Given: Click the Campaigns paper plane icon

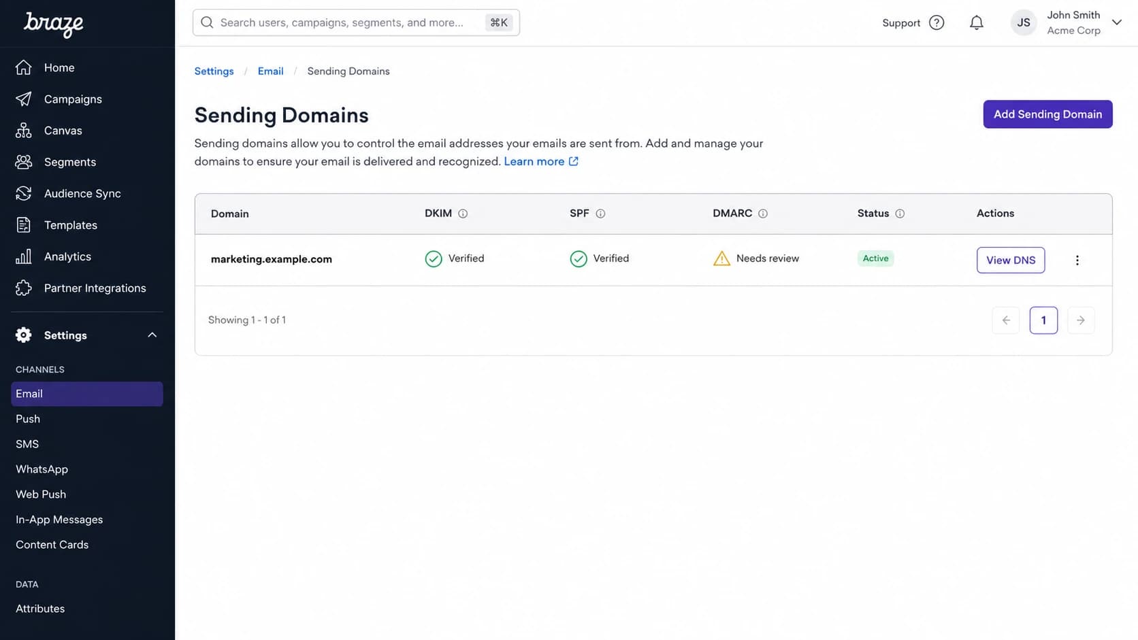Looking at the screenshot, I should click(x=24, y=99).
